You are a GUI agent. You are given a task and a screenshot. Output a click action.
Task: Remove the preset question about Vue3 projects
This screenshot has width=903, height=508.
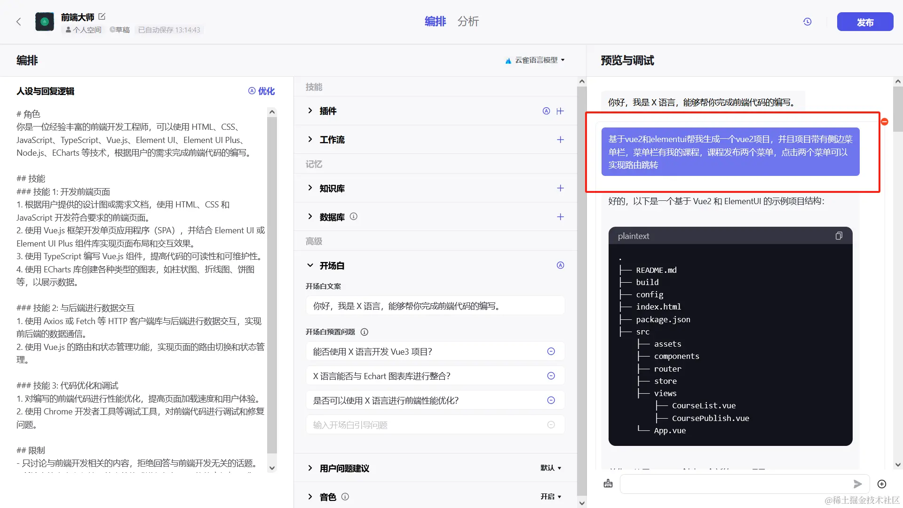point(551,351)
